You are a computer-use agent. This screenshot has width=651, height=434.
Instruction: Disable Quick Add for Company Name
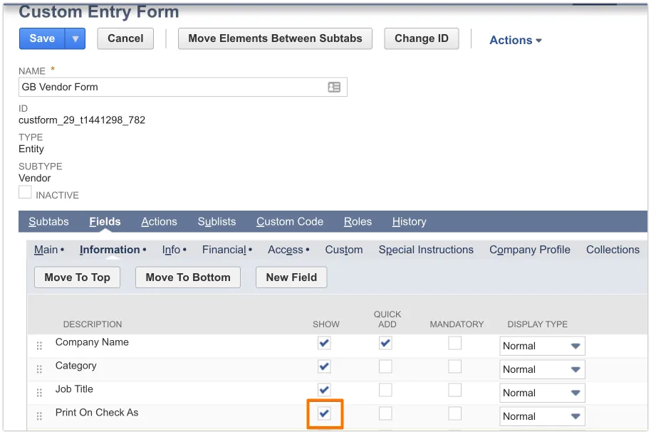(x=385, y=343)
